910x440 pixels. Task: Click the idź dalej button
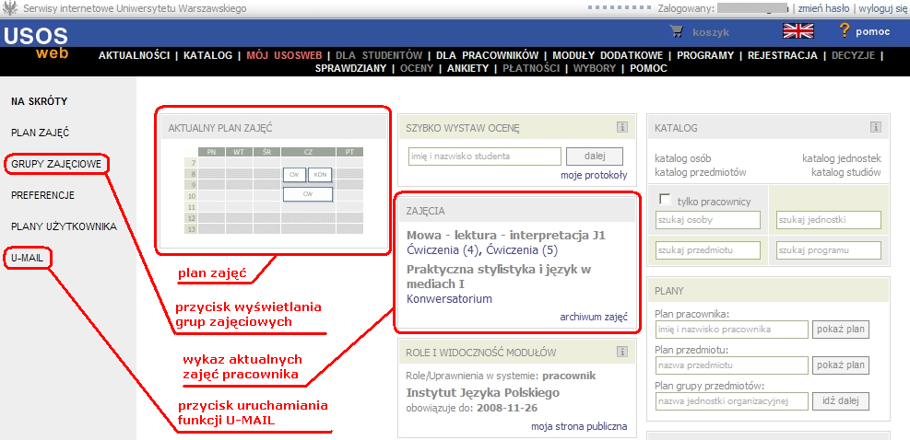click(840, 401)
